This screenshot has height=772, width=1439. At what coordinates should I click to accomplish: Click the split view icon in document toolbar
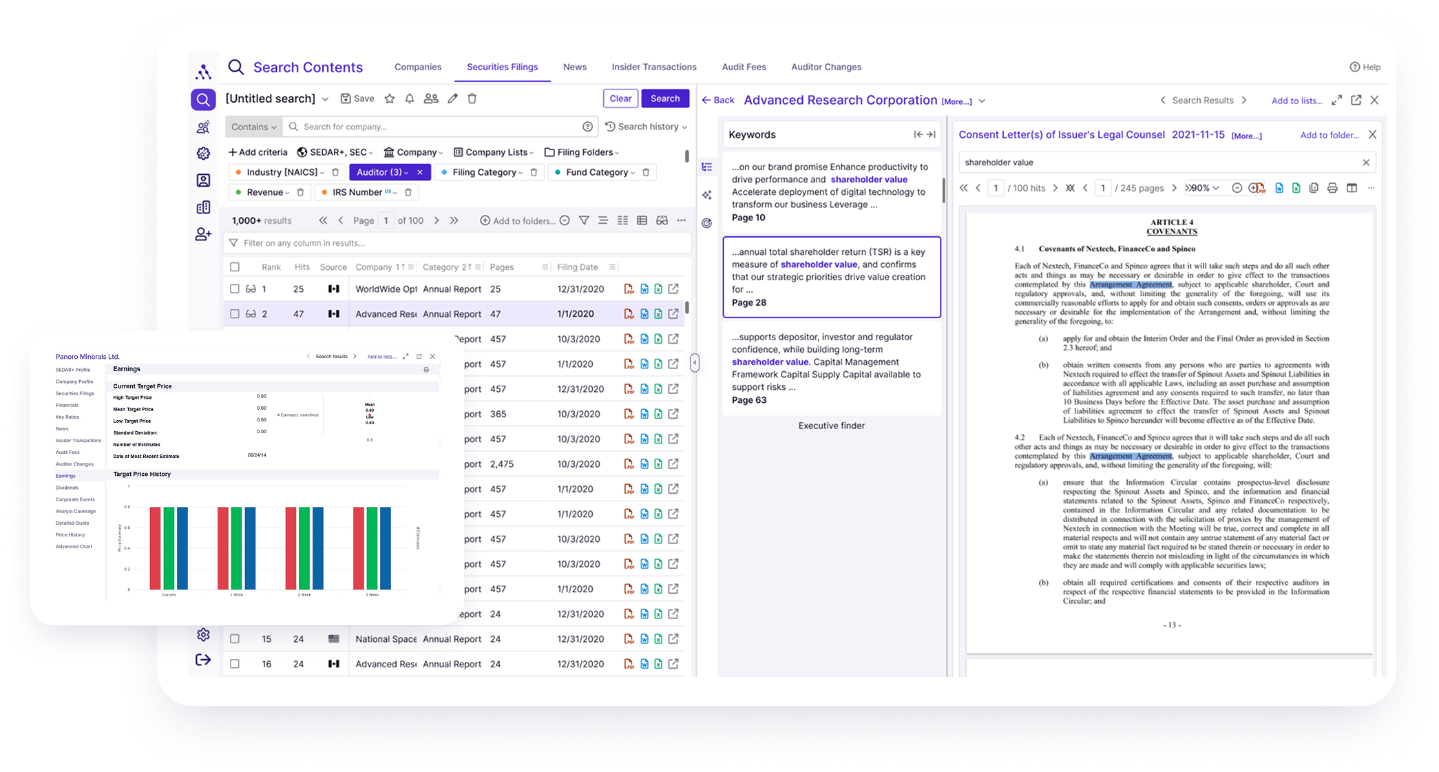click(1352, 188)
